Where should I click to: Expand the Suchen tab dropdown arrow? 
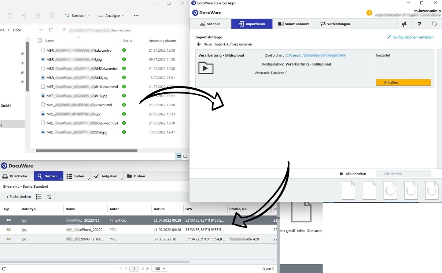(x=61, y=178)
